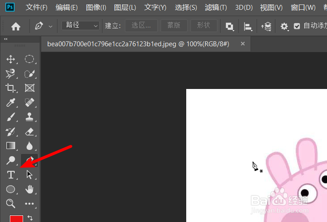327x222 pixels.
Task: Open the 视图(V) menu
Action: tap(271, 8)
